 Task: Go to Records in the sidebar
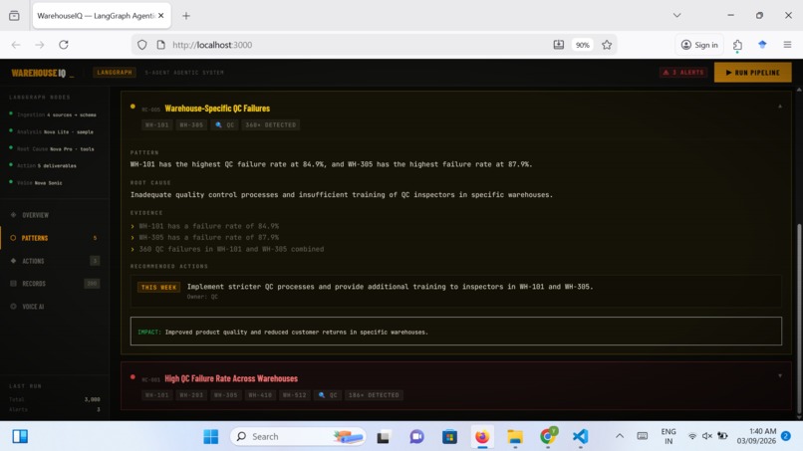point(55,284)
